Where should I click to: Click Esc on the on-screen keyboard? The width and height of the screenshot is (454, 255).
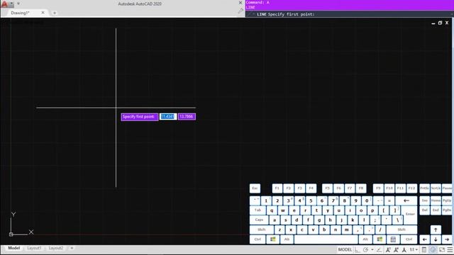(x=255, y=188)
